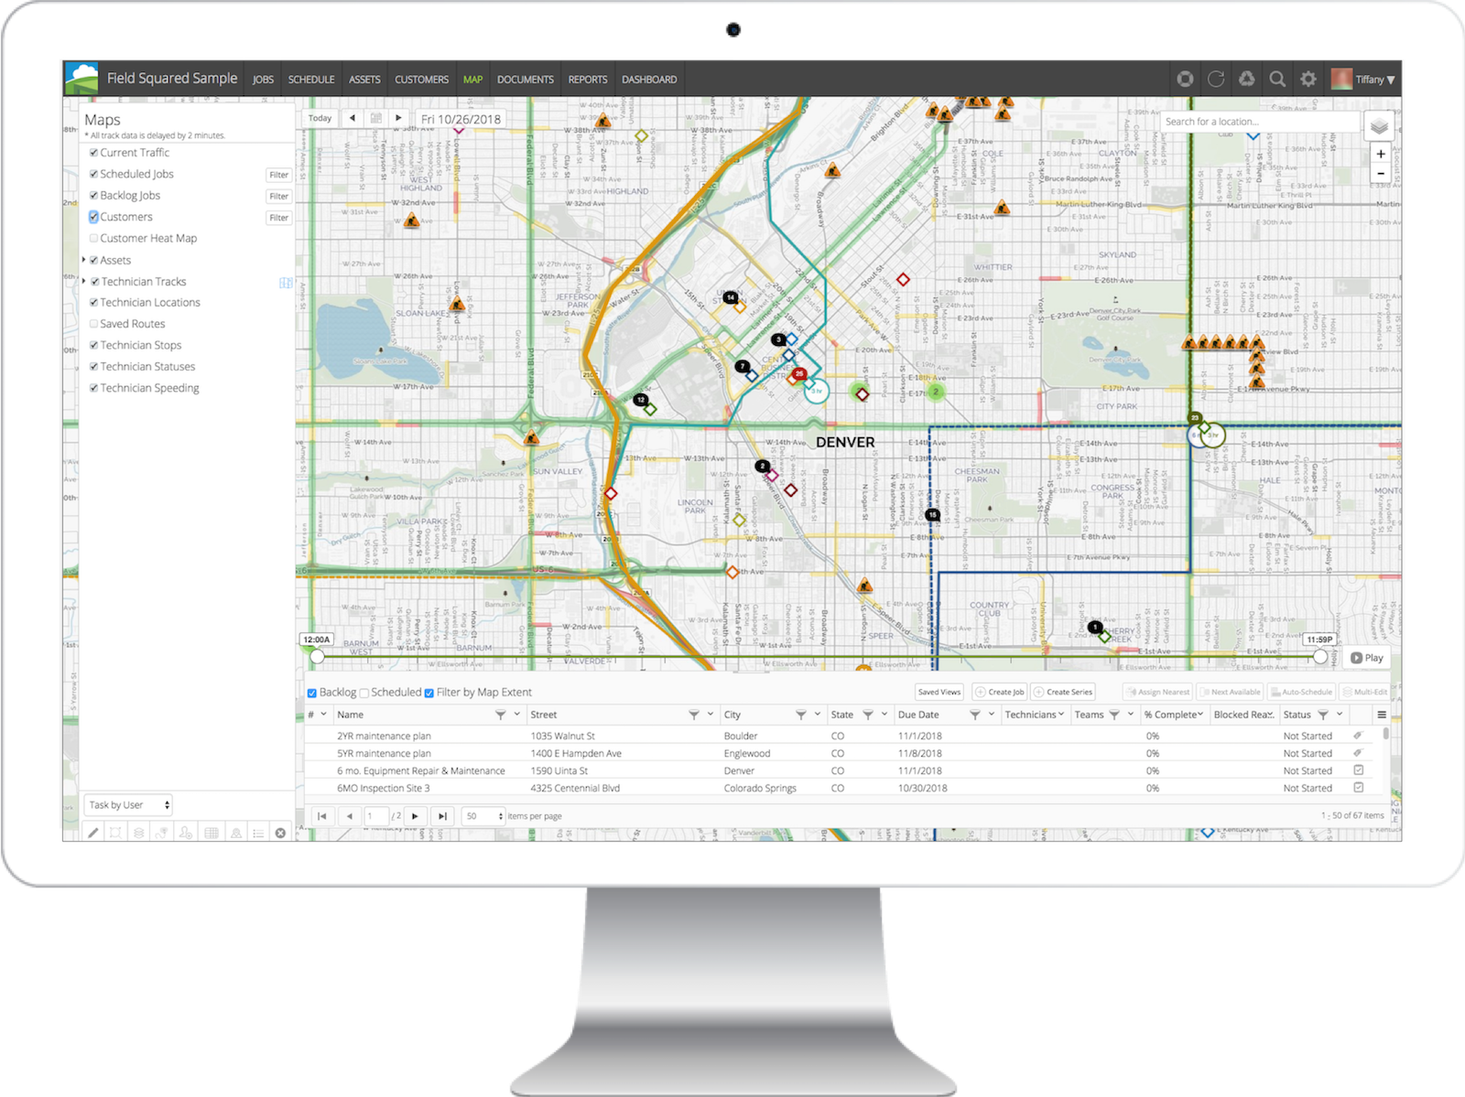Click the Create Job button
The image size is (1465, 1097).
click(x=1000, y=692)
